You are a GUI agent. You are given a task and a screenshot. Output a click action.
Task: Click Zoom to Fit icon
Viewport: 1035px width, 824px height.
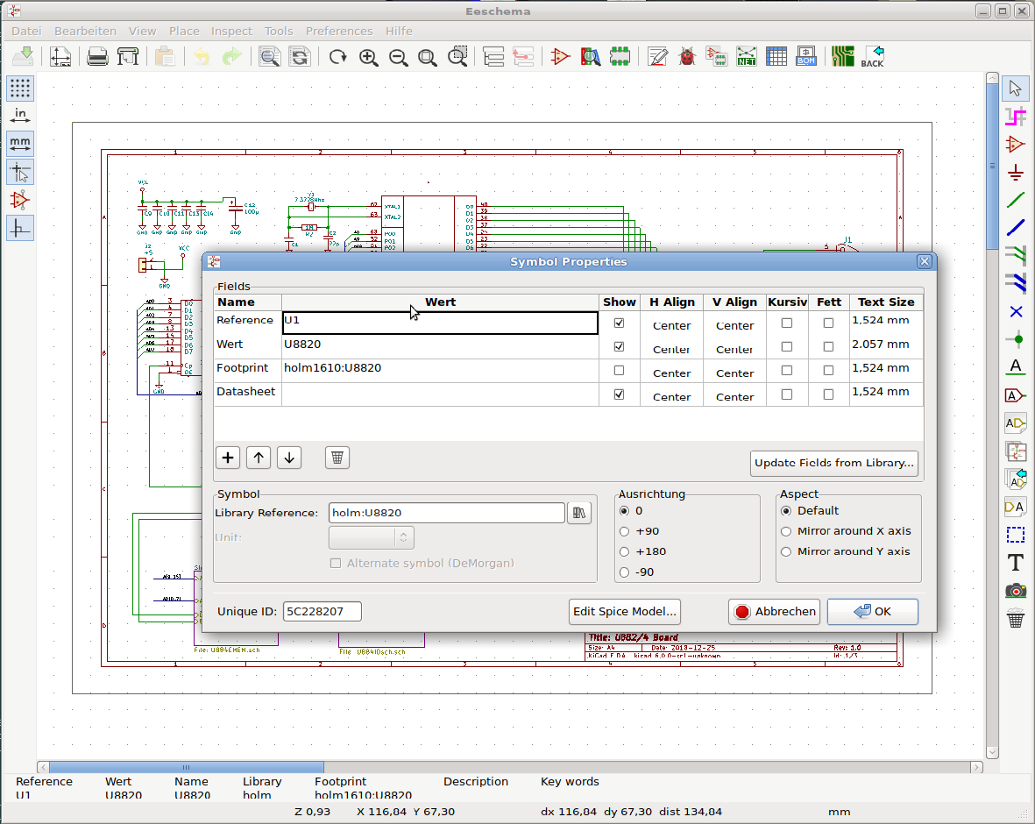428,57
